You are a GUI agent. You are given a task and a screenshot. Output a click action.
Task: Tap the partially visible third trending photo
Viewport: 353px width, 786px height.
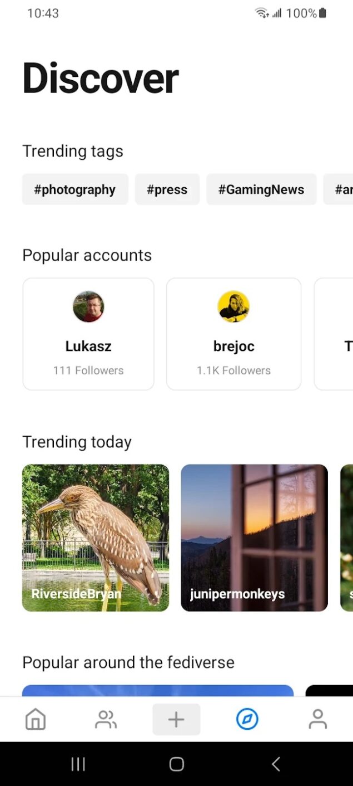347,538
